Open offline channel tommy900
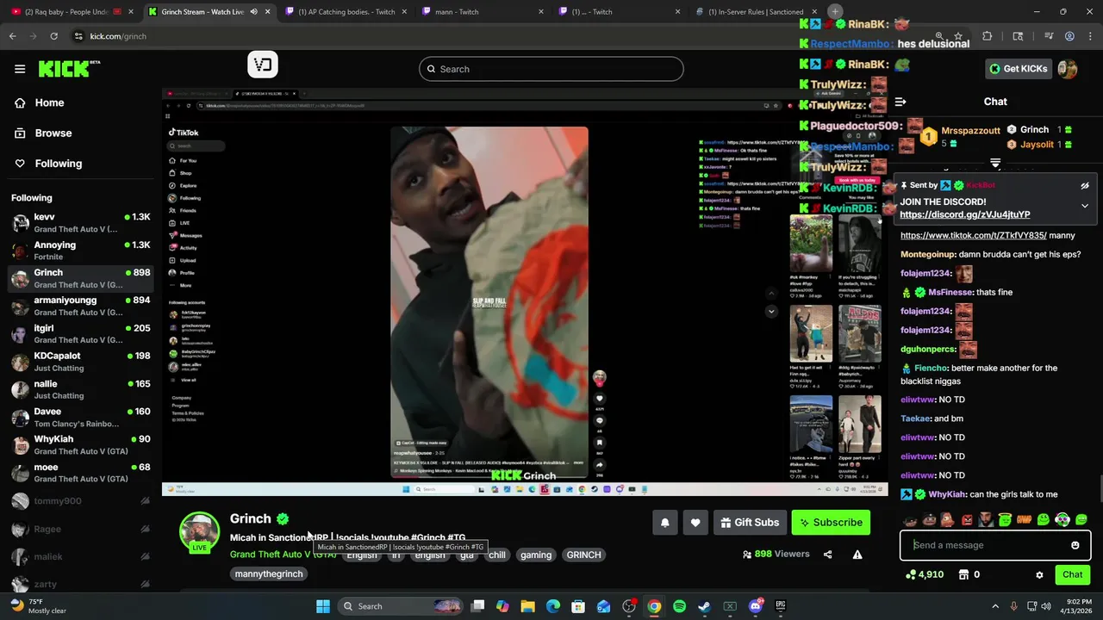The image size is (1103, 620). pos(82,501)
